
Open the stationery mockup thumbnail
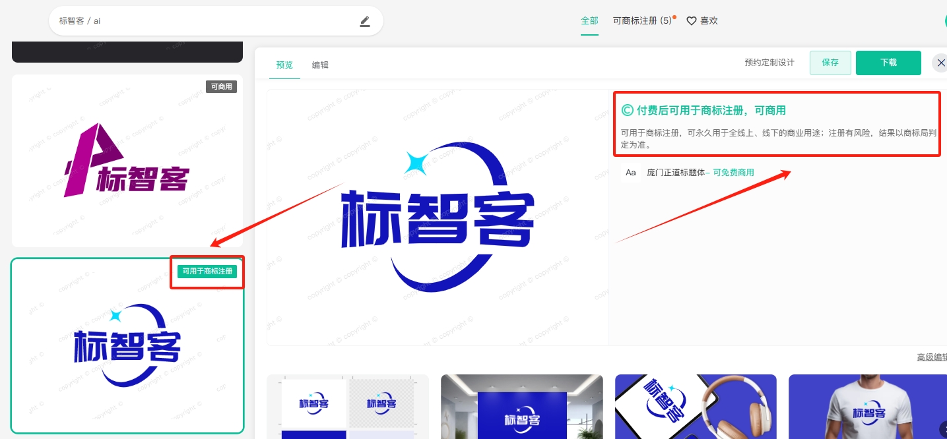(x=348, y=407)
